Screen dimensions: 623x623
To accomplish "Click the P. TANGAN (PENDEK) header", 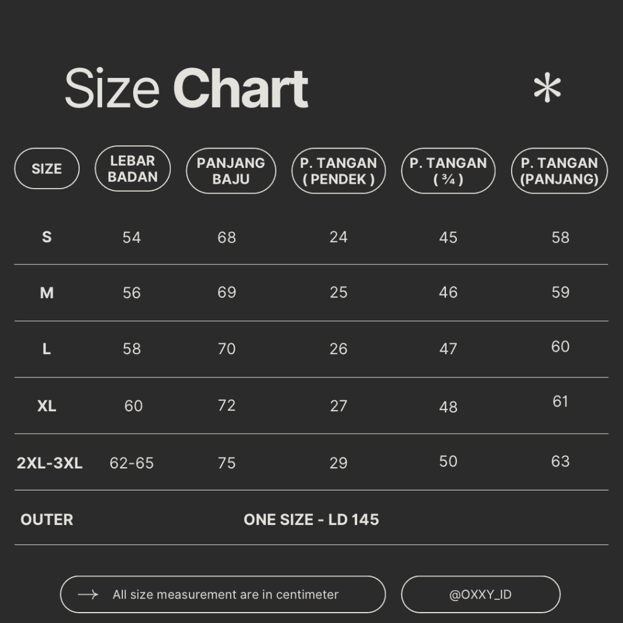I will pos(338,171).
